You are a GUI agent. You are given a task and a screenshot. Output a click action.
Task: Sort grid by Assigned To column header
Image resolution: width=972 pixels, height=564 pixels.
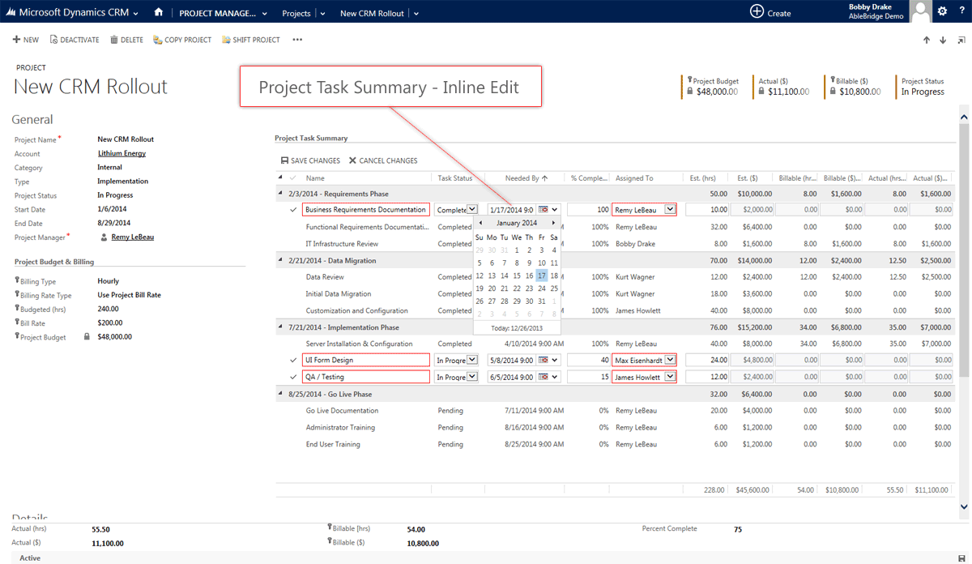click(x=634, y=177)
